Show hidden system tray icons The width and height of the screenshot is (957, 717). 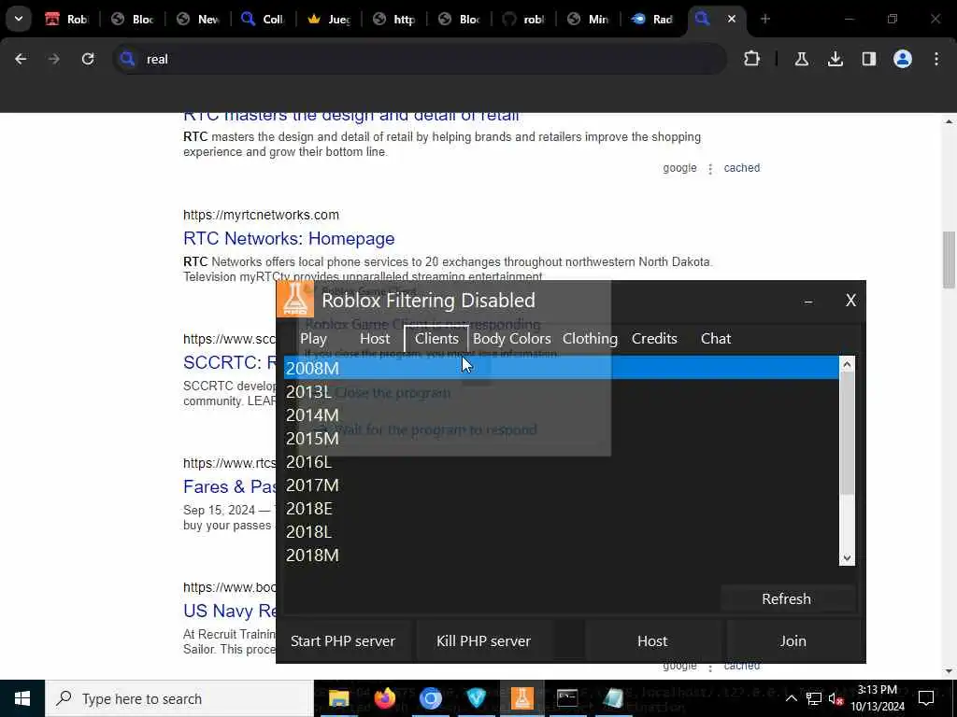791,698
